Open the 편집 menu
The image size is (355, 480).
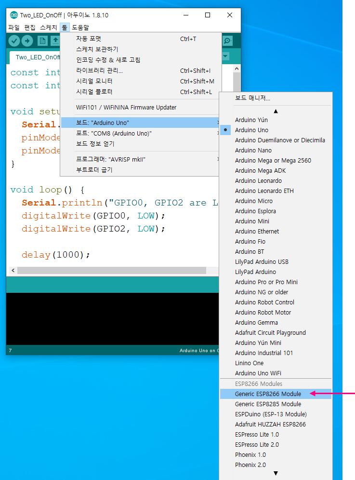coord(30,27)
